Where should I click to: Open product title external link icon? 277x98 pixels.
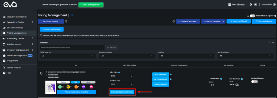click(46, 72)
